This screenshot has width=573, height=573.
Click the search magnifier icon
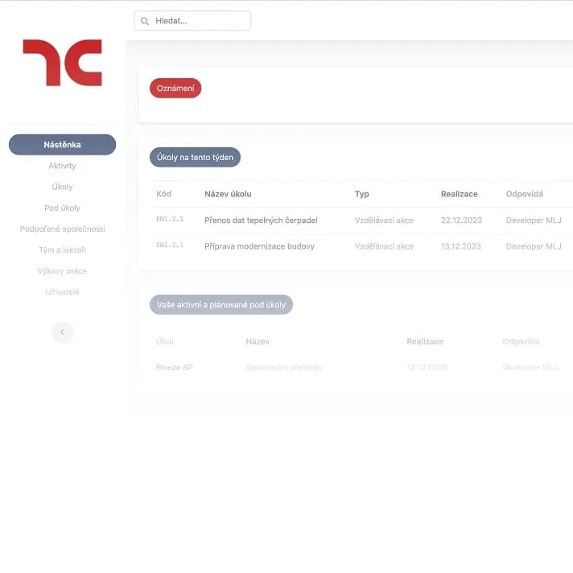pos(145,21)
